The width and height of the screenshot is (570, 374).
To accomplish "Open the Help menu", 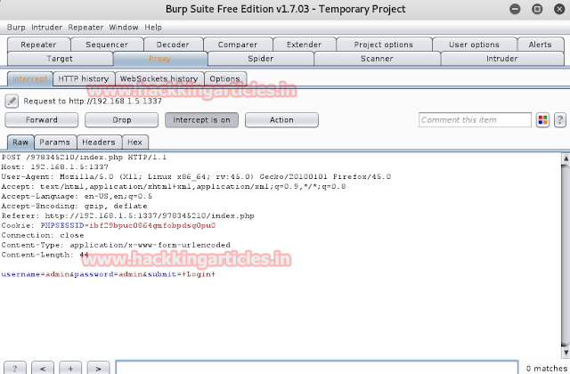I will pyautogui.click(x=153, y=28).
